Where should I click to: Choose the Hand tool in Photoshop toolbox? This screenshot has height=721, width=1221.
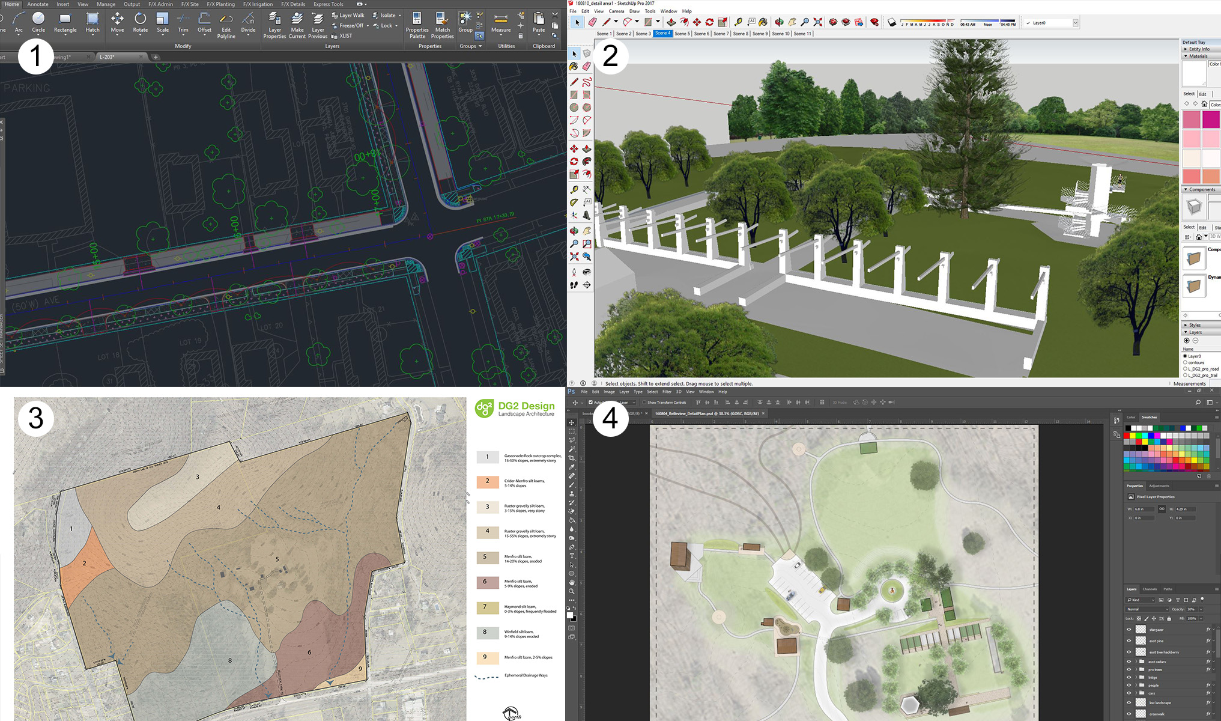tap(572, 582)
